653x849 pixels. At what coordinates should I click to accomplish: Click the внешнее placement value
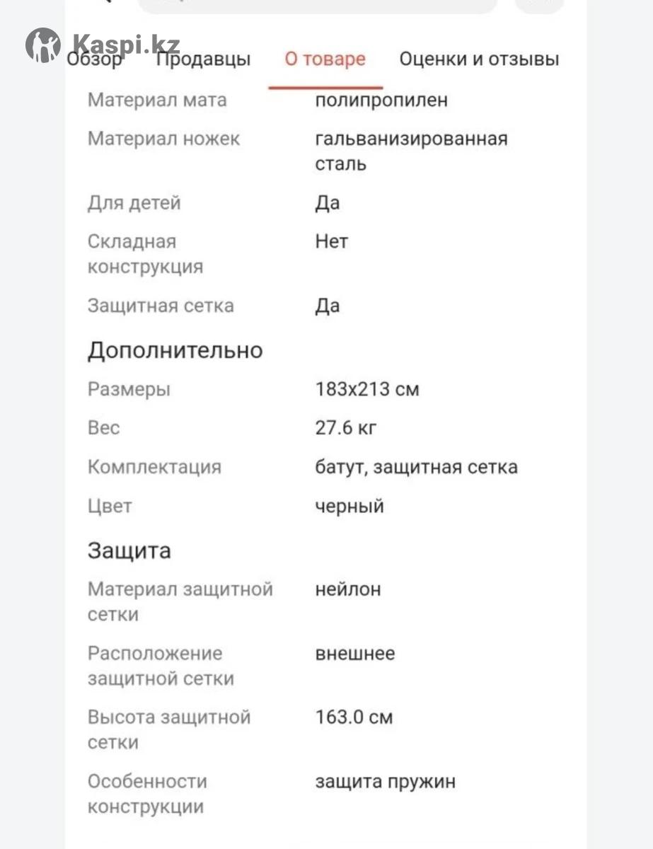click(355, 653)
